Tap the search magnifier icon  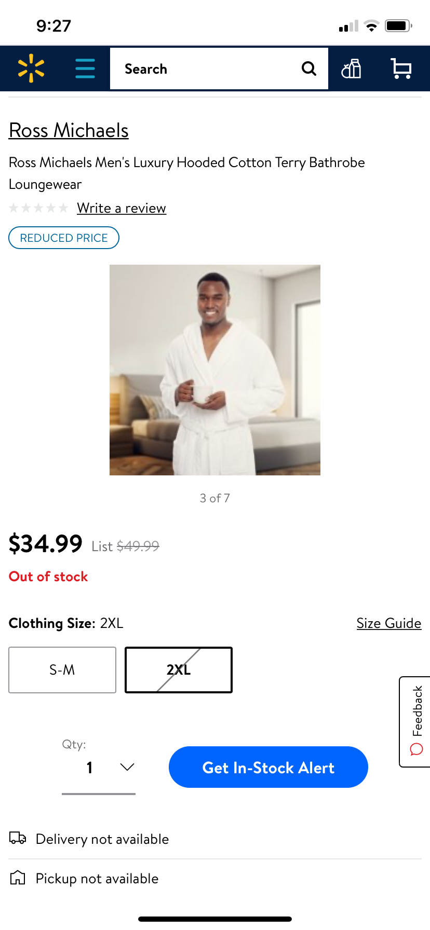(x=309, y=69)
